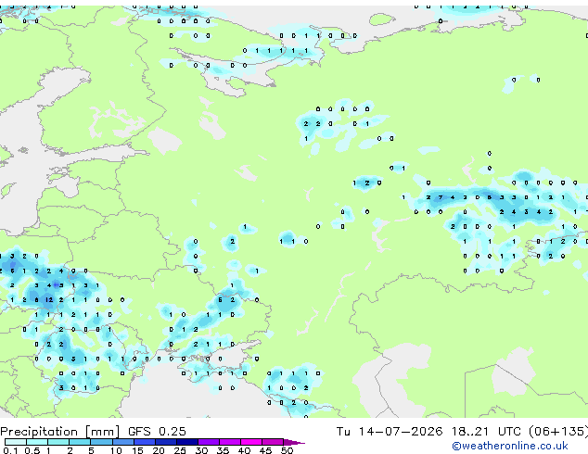This screenshot has height=454, width=588.
Task: Click the "0.1" legend tick label
Action: click(x=10, y=450)
